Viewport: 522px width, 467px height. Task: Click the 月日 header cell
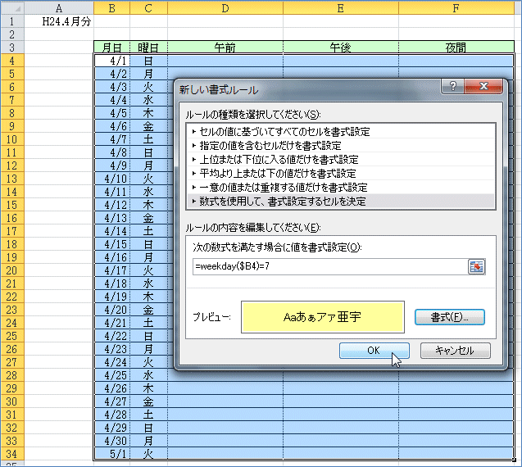tap(111, 48)
